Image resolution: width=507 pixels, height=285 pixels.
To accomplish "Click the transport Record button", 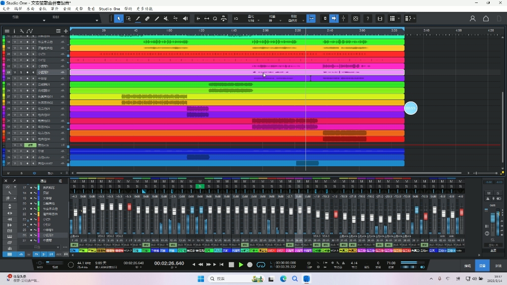I will (250, 265).
